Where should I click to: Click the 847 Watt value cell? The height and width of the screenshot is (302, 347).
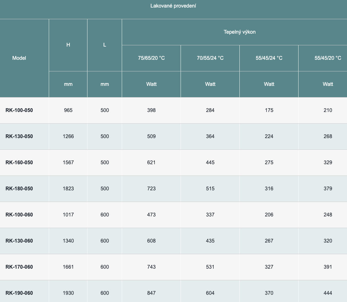pyautogui.click(x=151, y=293)
